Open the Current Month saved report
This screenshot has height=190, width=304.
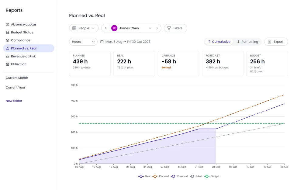coord(17,78)
